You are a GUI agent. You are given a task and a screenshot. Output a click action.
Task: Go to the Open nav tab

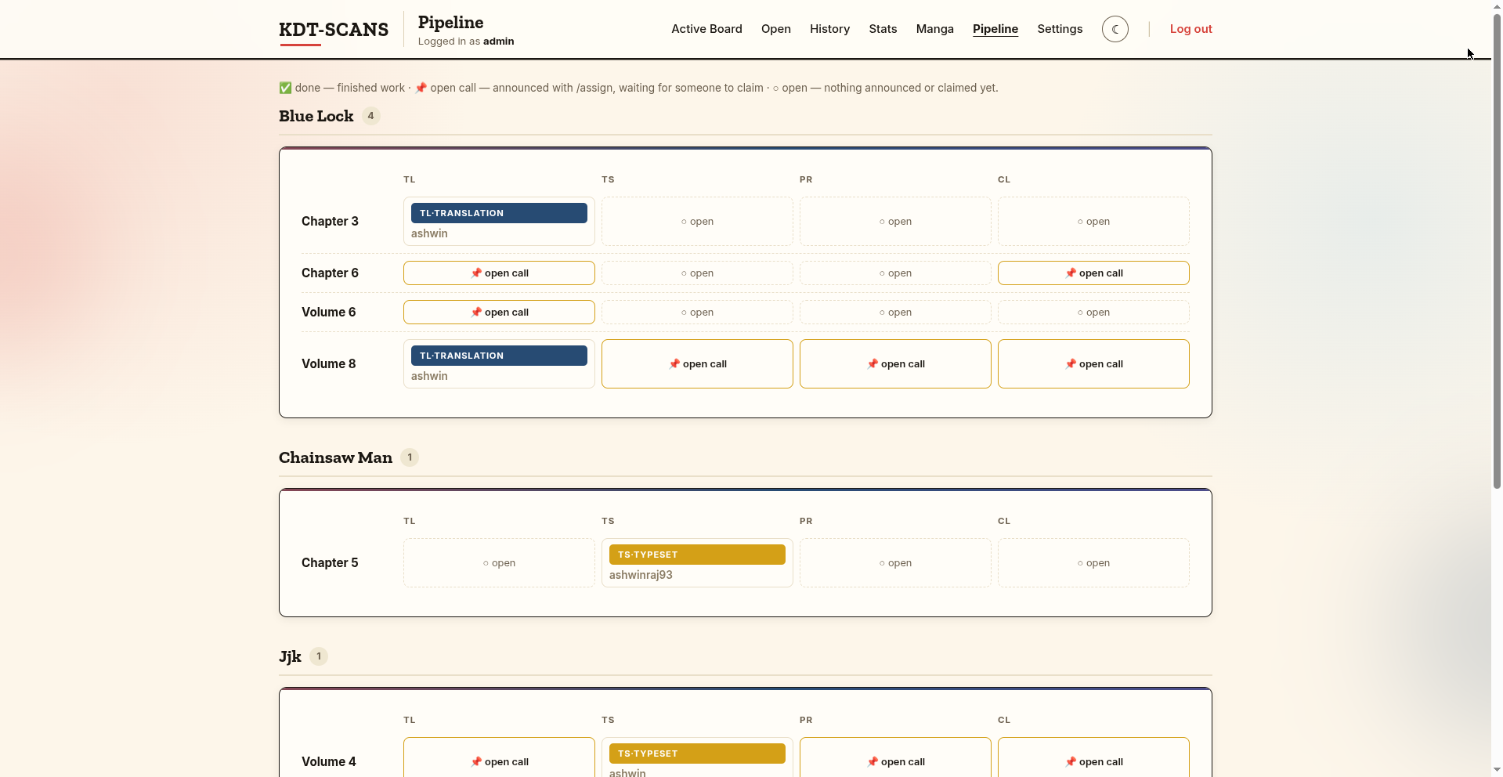pyautogui.click(x=776, y=29)
